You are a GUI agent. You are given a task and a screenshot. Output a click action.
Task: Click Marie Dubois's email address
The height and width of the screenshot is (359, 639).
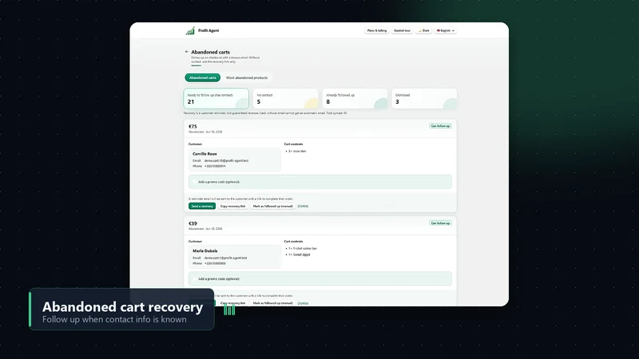(x=225, y=258)
